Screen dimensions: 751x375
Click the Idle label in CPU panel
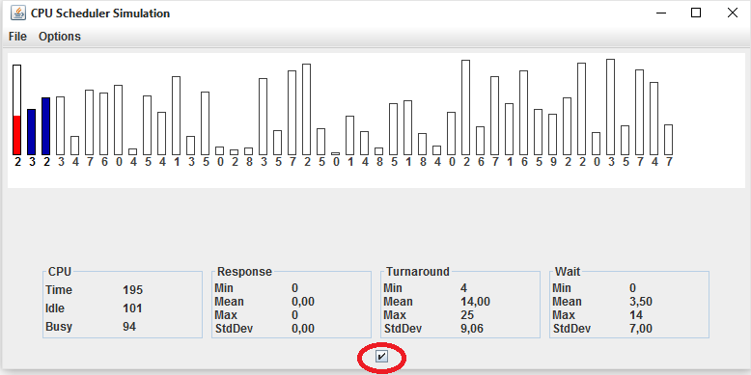coord(55,308)
